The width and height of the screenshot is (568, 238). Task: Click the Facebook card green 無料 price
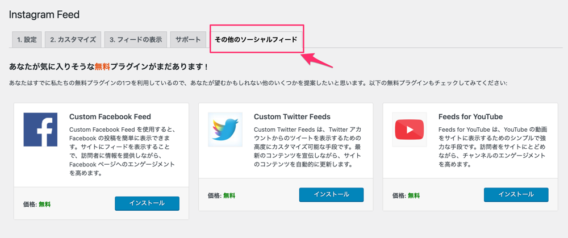[x=44, y=204]
